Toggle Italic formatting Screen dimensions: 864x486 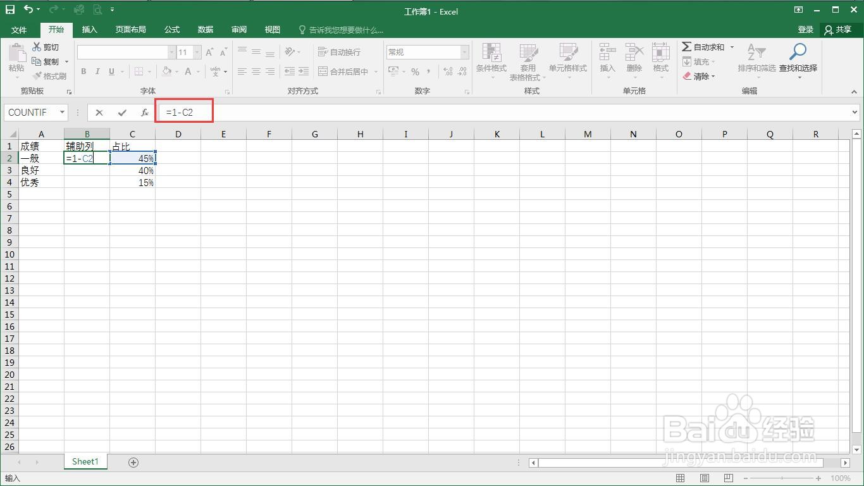pyautogui.click(x=97, y=72)
